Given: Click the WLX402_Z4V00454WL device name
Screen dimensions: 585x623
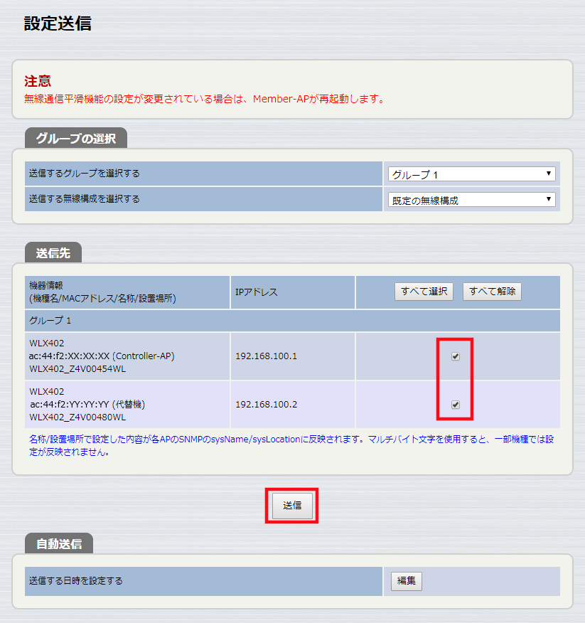Looking at the screenshot, I should [x=77, y=368].
